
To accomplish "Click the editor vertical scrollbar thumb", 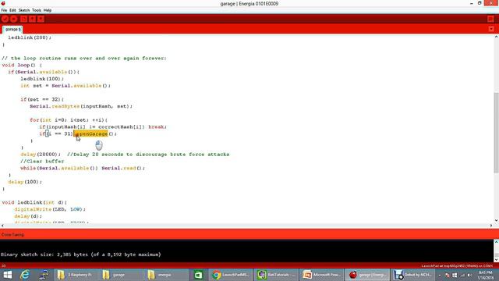I will pos(496,132).
